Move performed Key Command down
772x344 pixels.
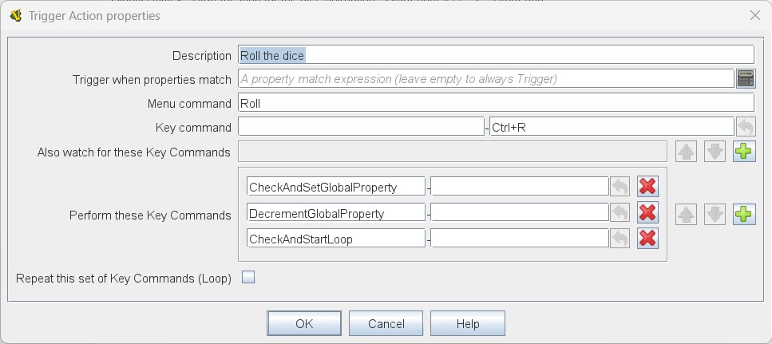coord(715,215)
